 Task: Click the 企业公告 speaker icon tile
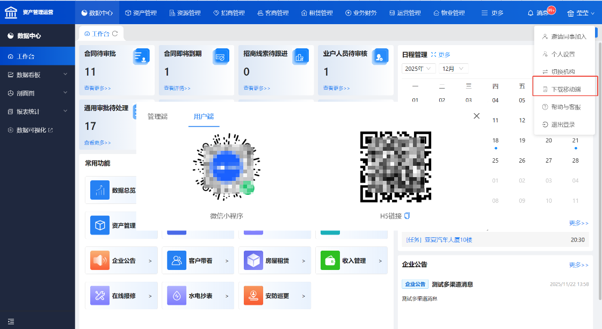point(100,261)
